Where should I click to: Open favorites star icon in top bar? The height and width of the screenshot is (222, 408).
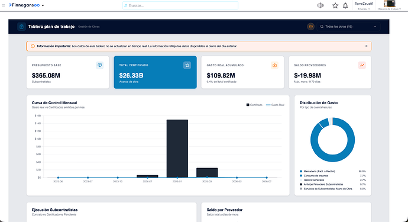335,5
